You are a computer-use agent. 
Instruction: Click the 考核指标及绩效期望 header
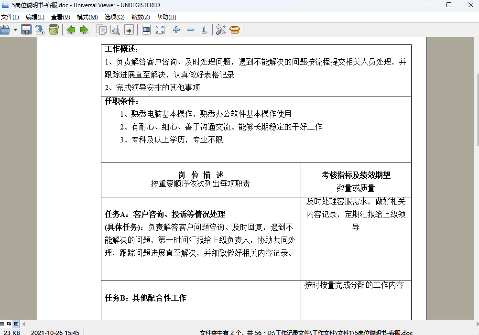pos(356,175)
